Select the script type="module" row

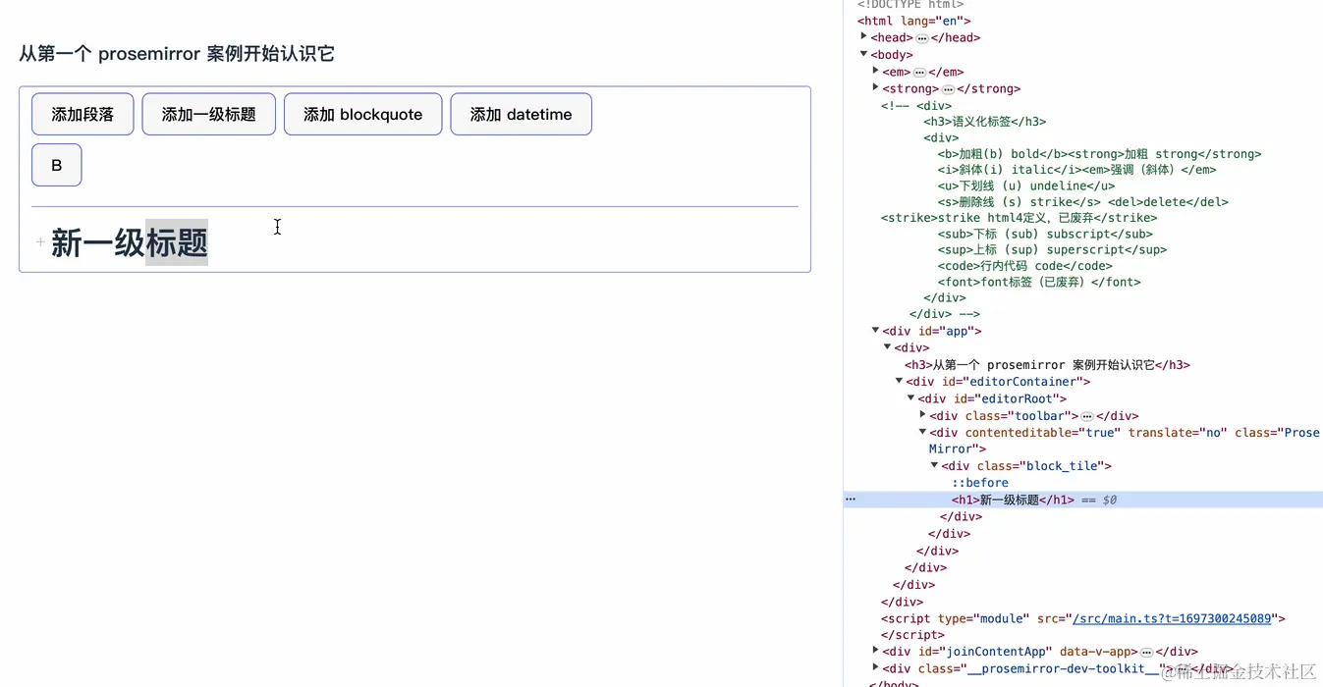[1083, 618]
